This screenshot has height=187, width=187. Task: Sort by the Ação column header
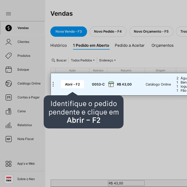click(72, 70)
